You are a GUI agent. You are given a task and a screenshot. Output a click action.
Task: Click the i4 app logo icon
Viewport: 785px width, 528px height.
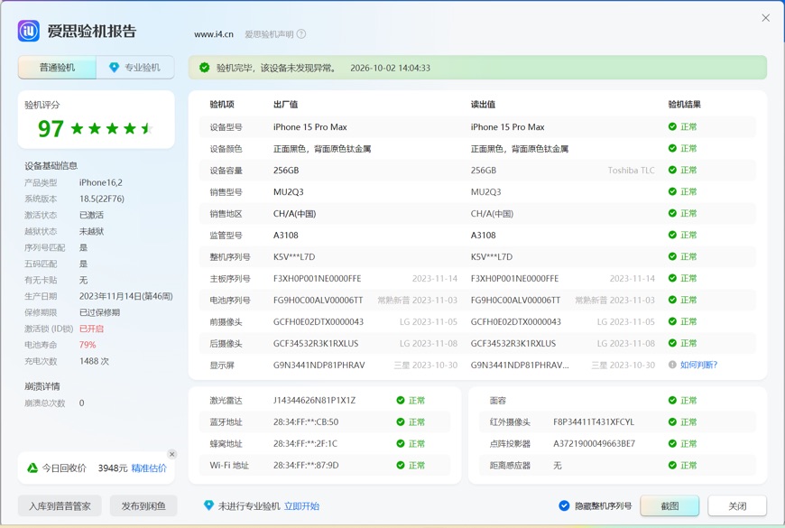click(29, 31)
